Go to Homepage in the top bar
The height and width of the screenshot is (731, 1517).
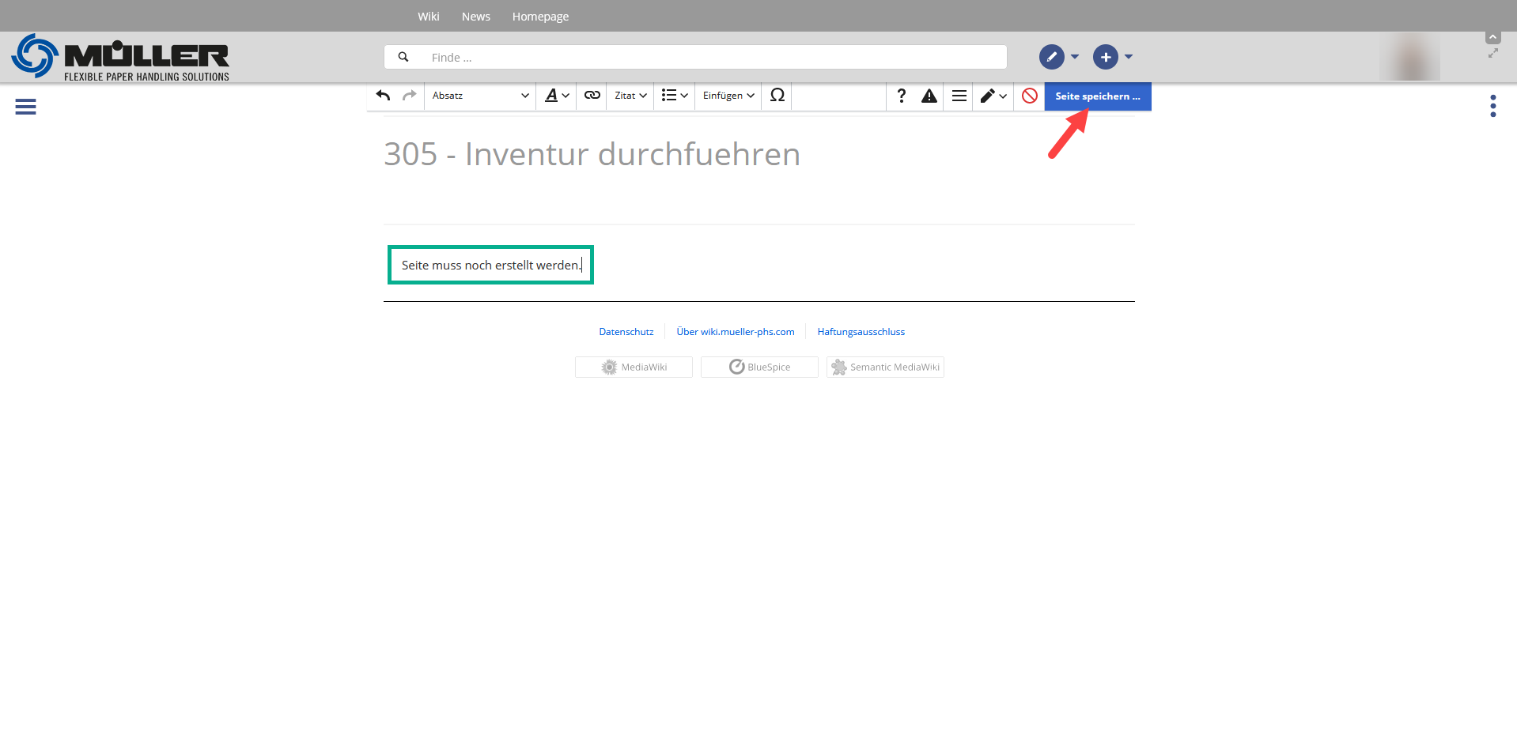[540, 17]
